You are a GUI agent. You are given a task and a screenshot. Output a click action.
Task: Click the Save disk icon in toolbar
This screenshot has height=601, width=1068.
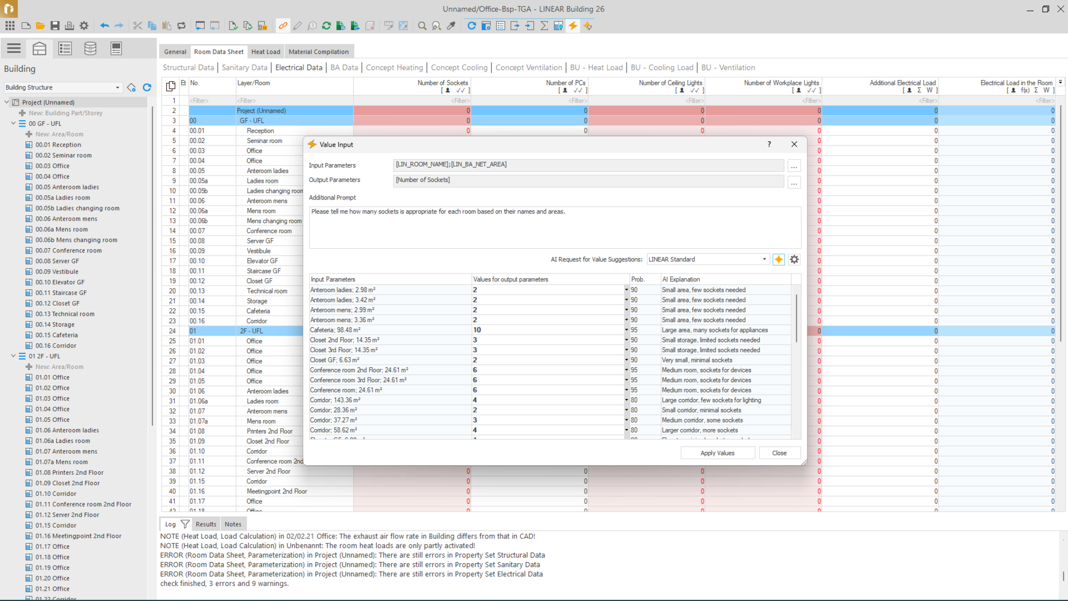(x=55, y=26)
